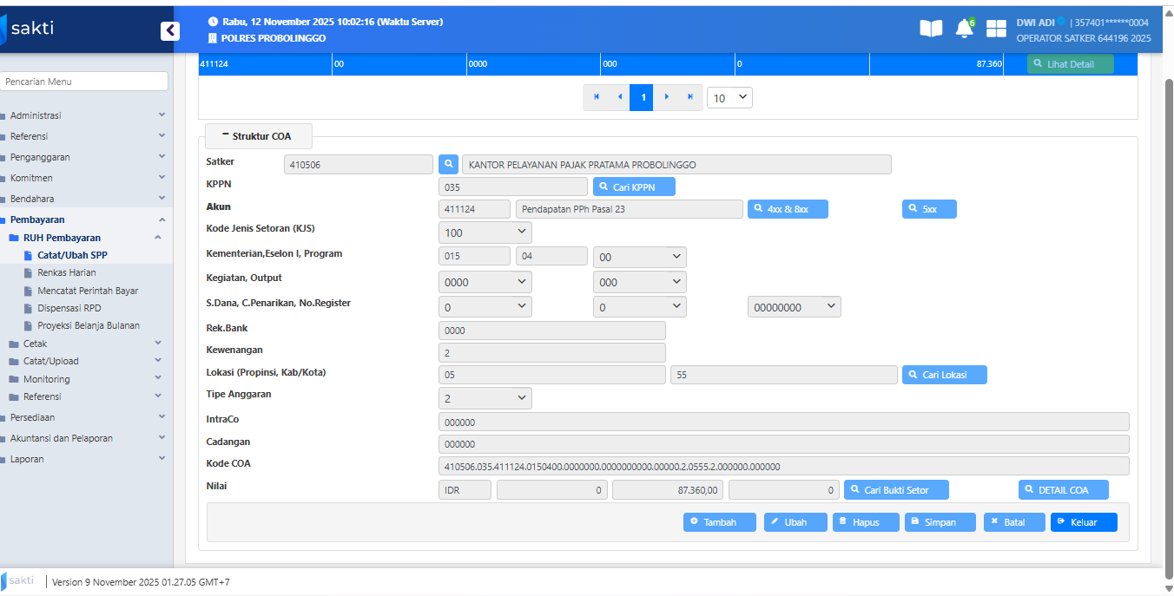Expand the No.Register dropdown
Screen dimensions: 1174x596
click(794, 307)
